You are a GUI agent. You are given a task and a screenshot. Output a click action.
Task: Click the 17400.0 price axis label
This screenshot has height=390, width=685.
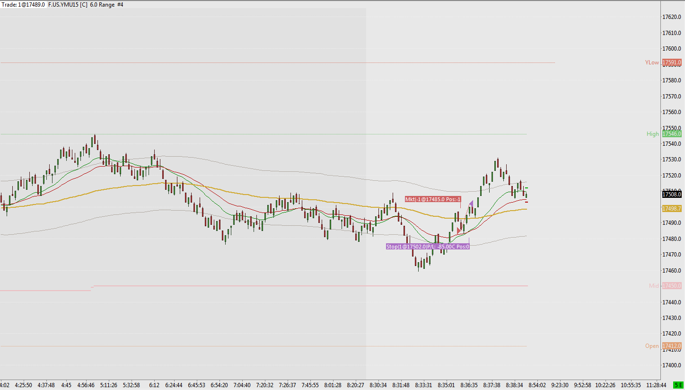672,365
